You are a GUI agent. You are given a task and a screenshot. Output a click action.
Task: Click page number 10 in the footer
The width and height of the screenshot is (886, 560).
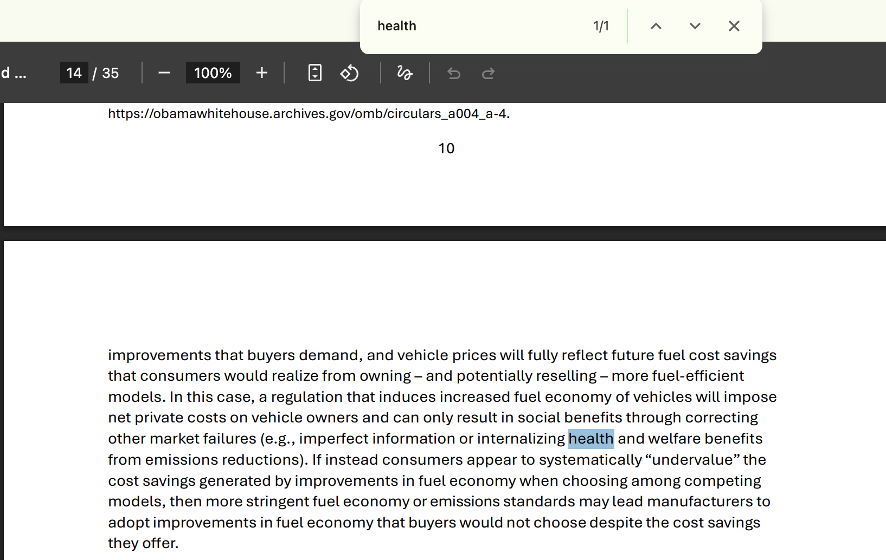(446, 148)
